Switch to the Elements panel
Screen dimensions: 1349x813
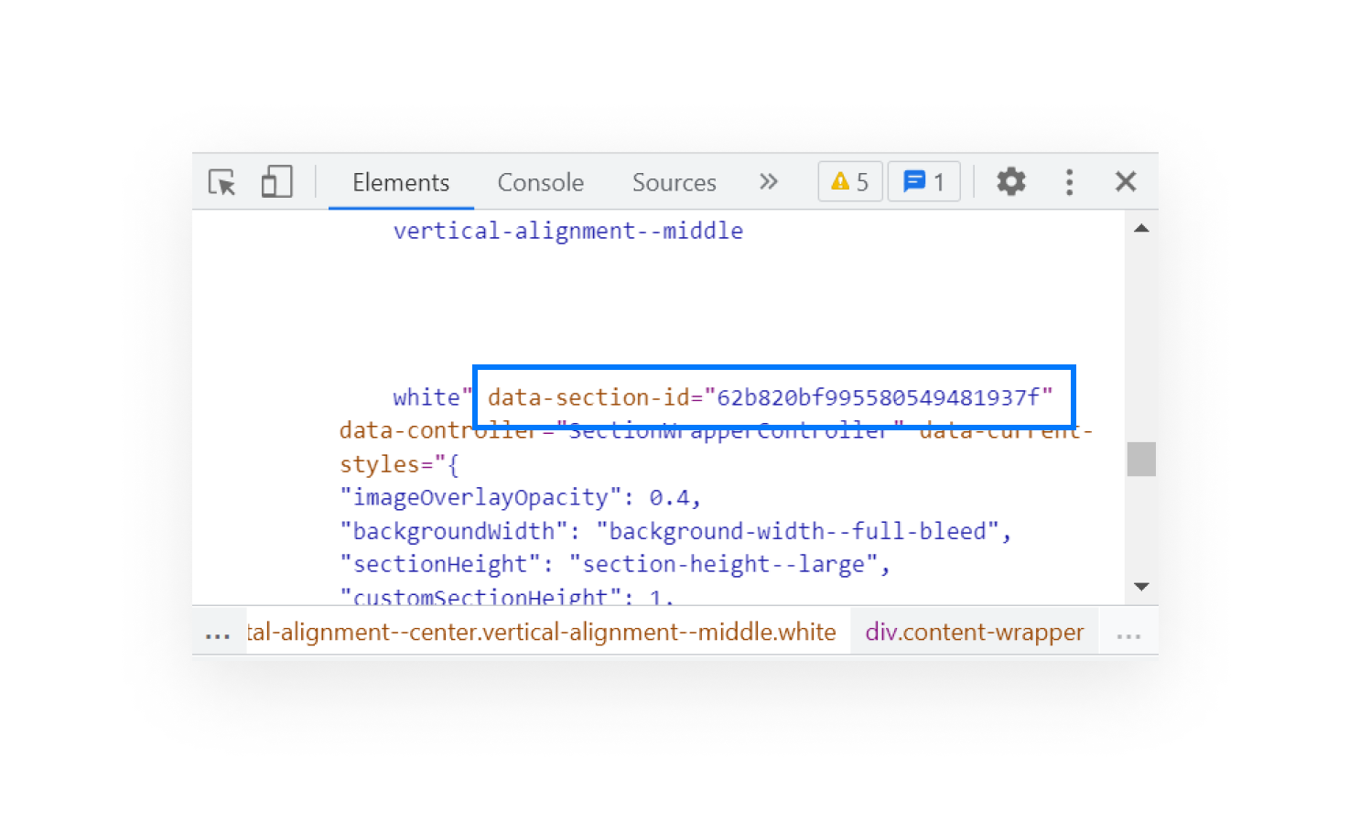pyautogui.click(x=401, y=182)
